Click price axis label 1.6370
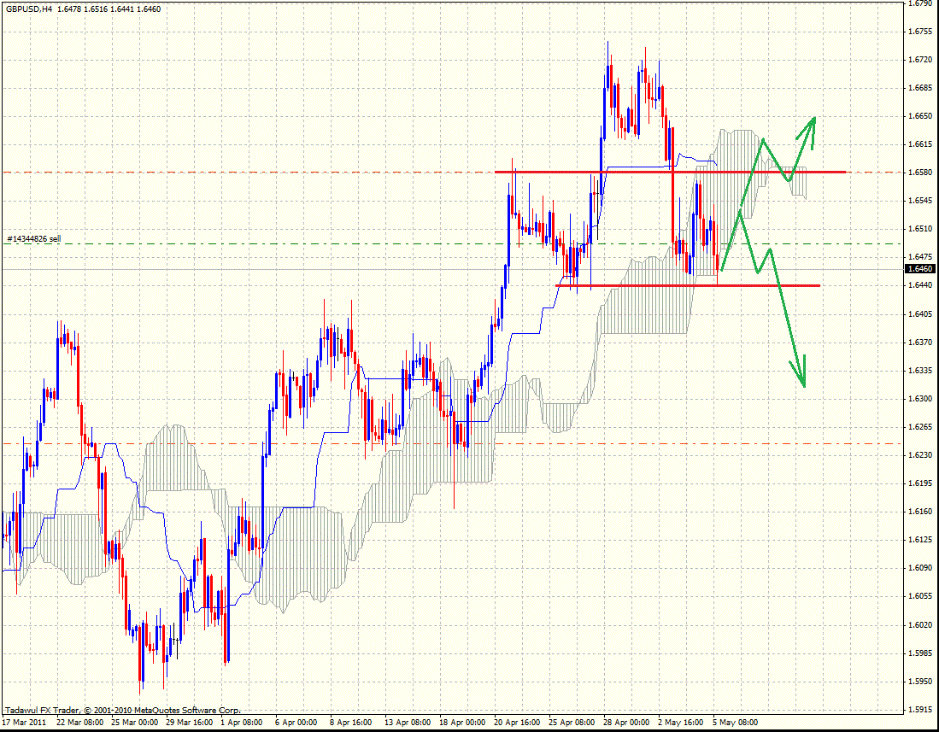Viewport: 939px width, 732px height. tap(920, 343)
